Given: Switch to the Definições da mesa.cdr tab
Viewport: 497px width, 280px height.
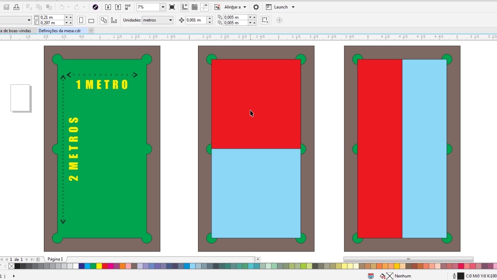Looking at the screenshot, I should 60,31.
